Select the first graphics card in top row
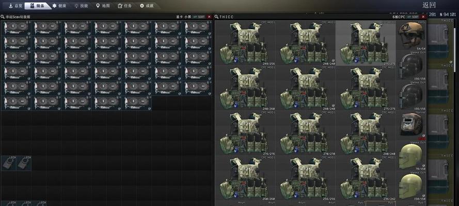The width and height of the screenshot is (459, 206). pos(16,28)
